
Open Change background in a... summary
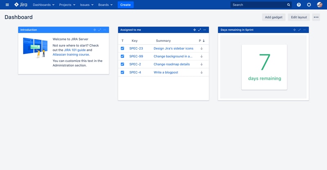[173, 56]
